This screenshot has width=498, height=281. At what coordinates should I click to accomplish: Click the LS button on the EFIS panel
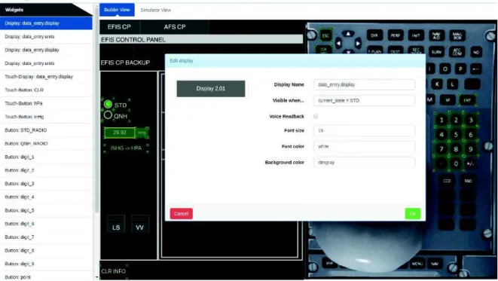(x=116, y=224)
